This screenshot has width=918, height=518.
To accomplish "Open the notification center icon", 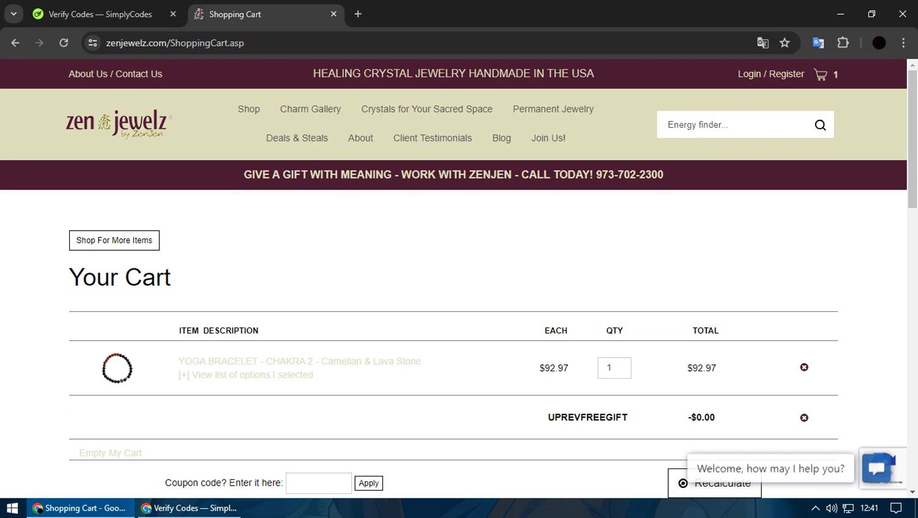I will [896, 508].
